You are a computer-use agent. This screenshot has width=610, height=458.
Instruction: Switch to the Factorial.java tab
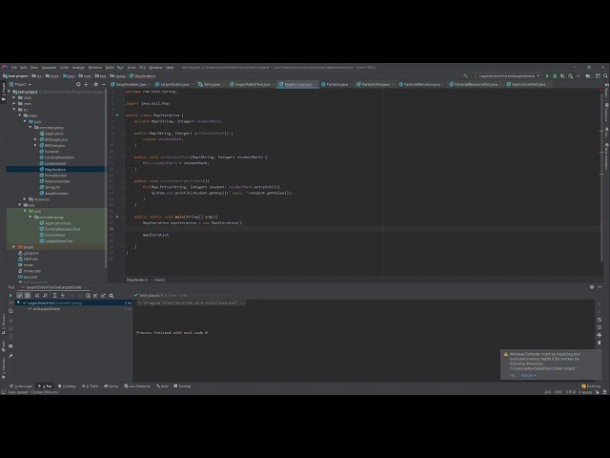[335, 84]
